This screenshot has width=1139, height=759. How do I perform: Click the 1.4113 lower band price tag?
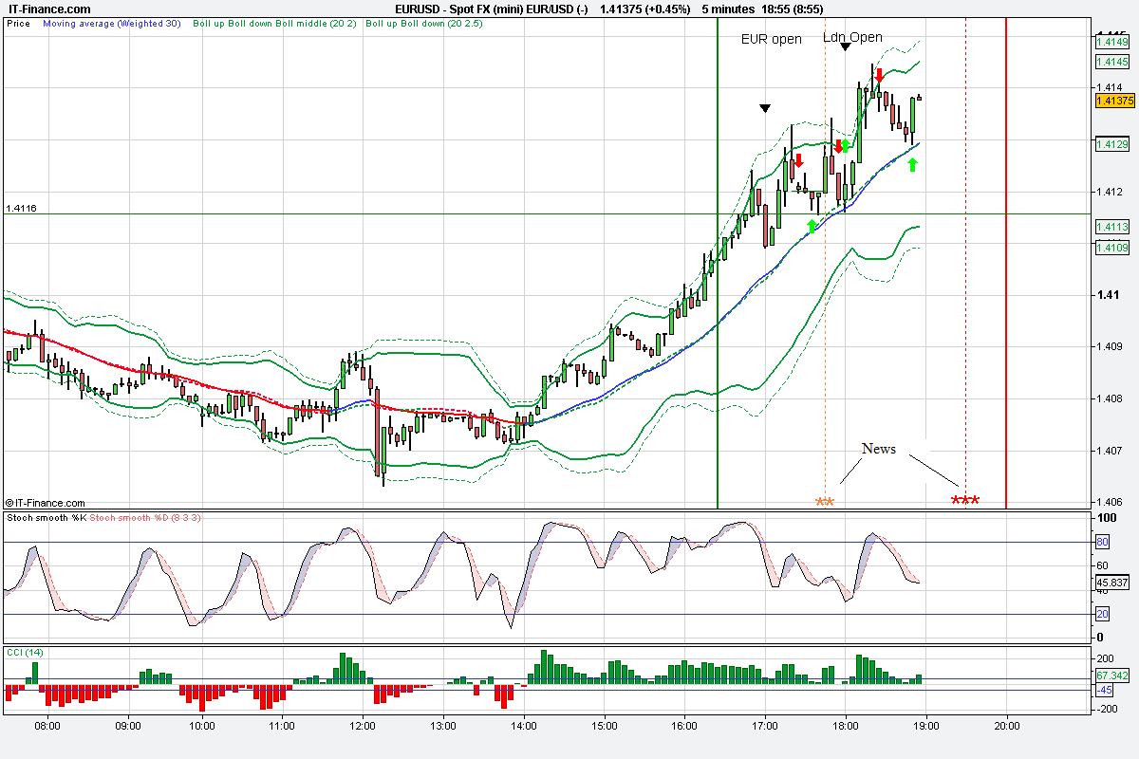pyautogui.click(x=1111, y=227)
